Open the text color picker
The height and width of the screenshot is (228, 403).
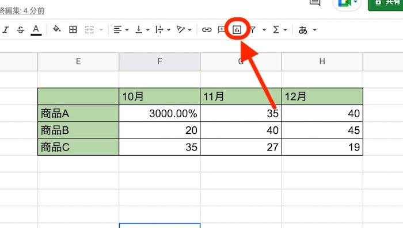point(36,30)
